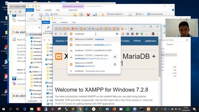Image resolution: width=199 pixels, height=112 pixels.
Task: Switch to the 'Do' Chrome tab
Action: click(x=66, y=29)
